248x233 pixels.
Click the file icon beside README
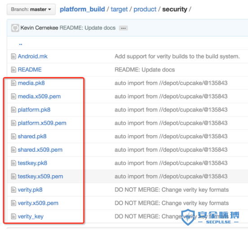13,70
